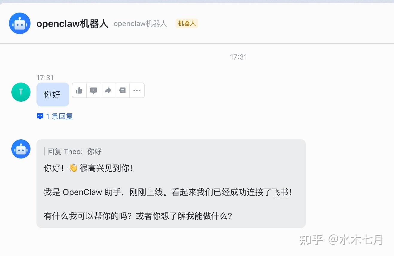Give a thumbs-up reaction to 你好 message
This screenshot has height=256, width=394.
click(x=79, y=90)
